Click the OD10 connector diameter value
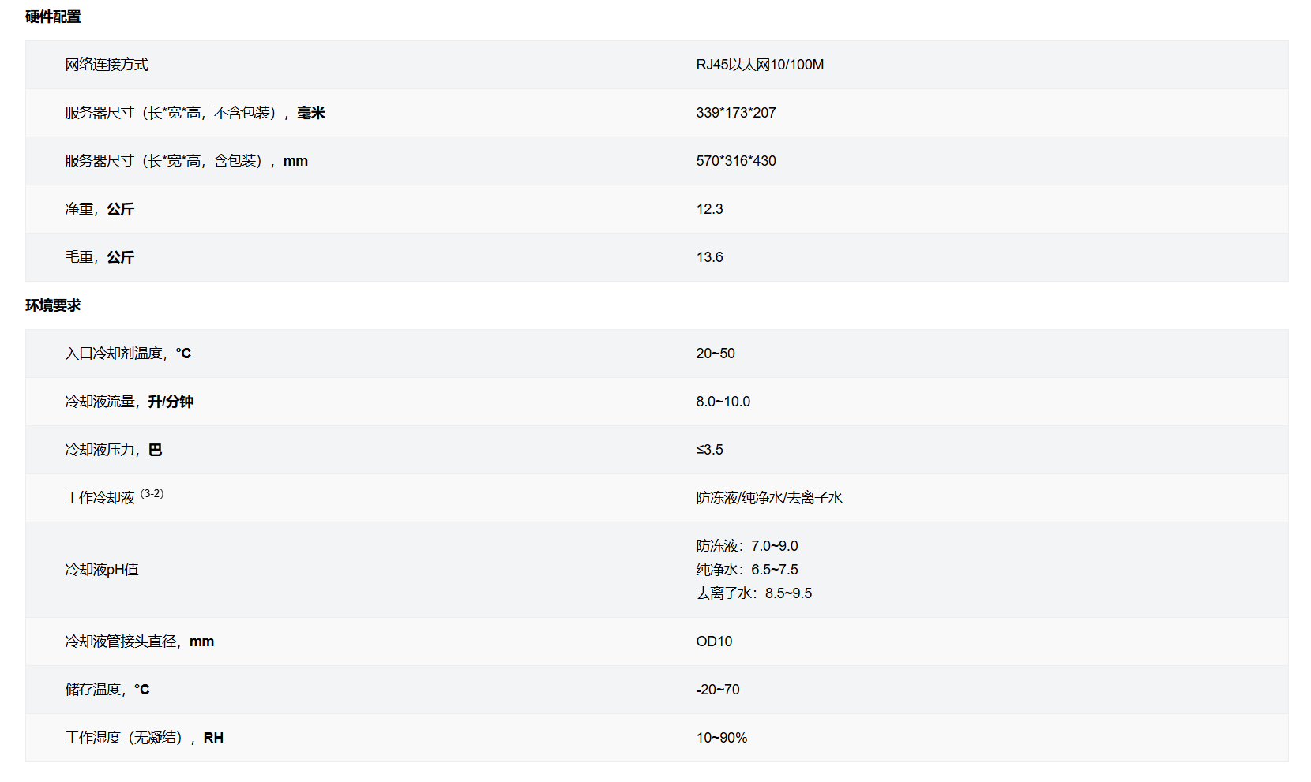Screen dimensions: 1311x782 coord(714,642)
